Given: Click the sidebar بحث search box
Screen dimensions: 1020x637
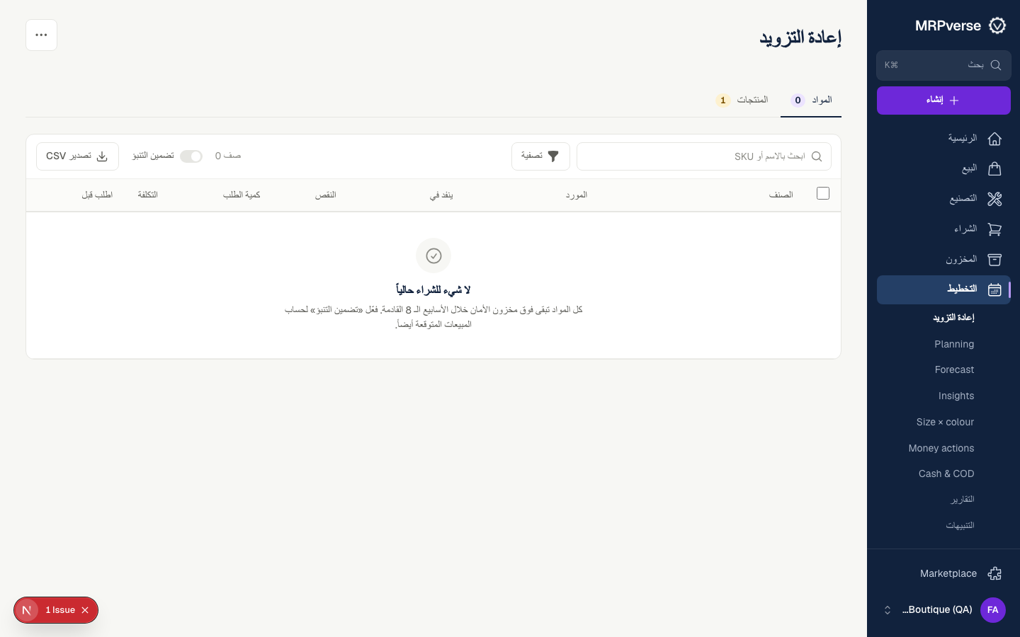Looking at the screenshot, I should point(943,65).
